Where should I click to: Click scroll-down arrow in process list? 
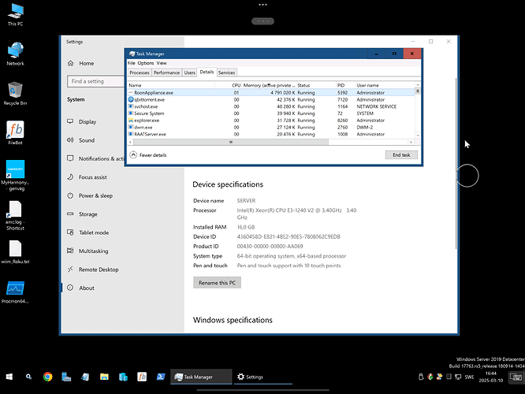point(418,136)
